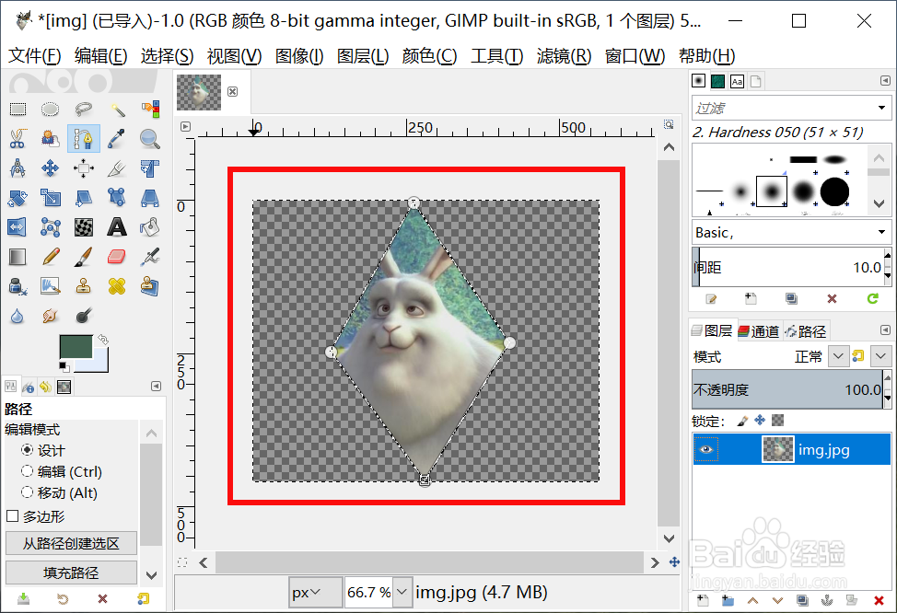Screen dimensions: 897x613
Task: Select the Paths tool
Action: pos(84,138)
